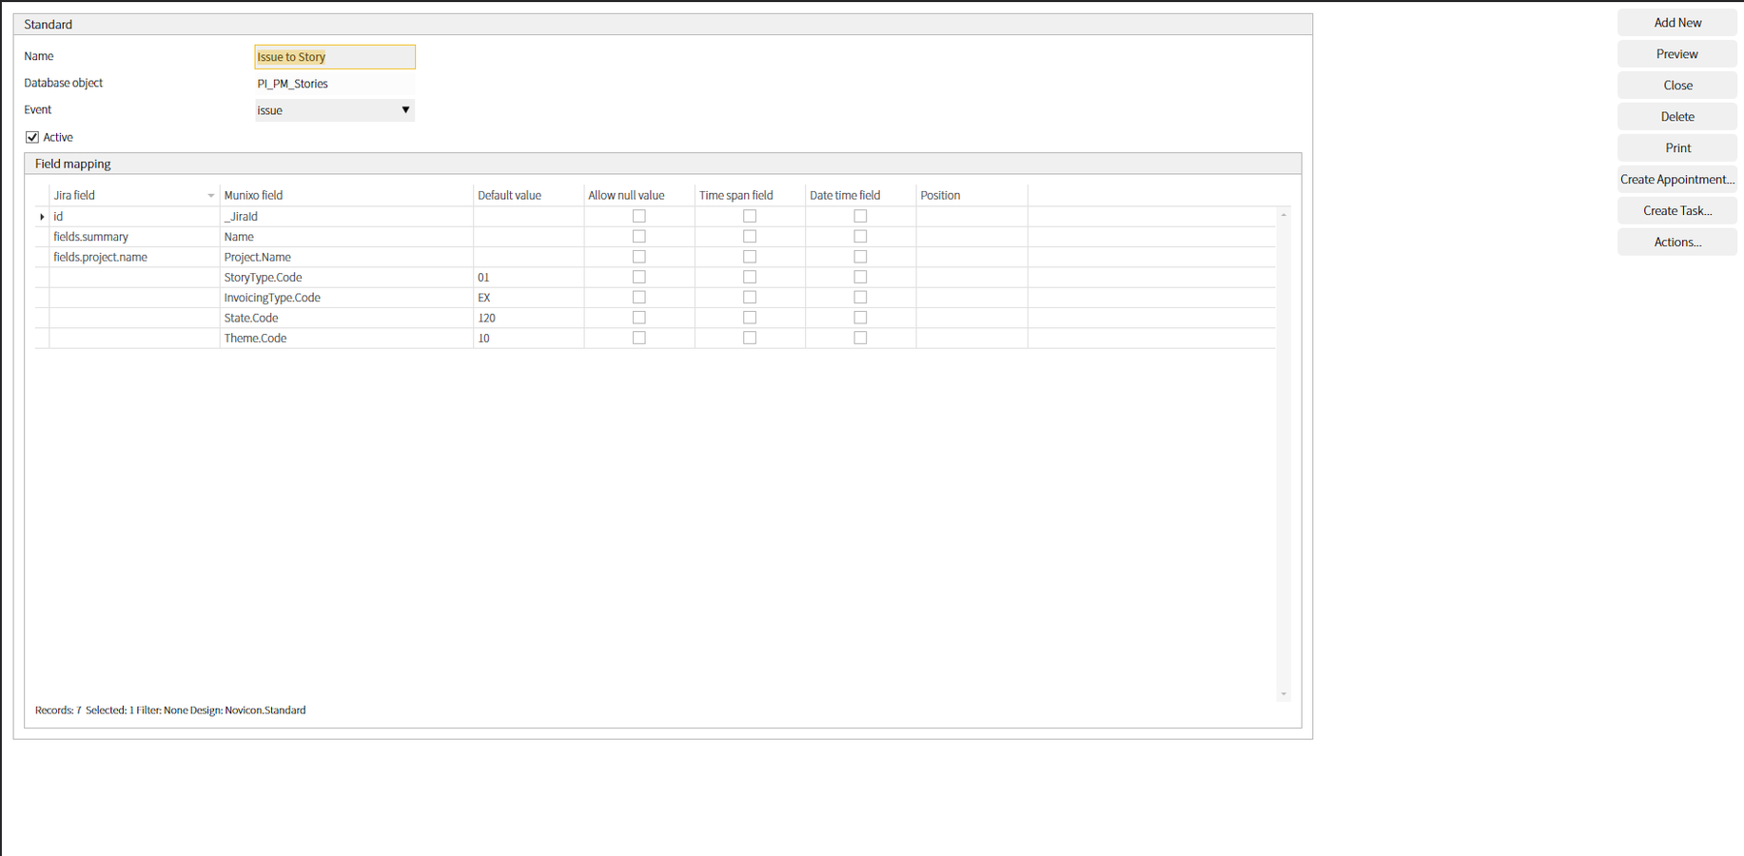Screen dimensions: 1744x856
Task: Sort by Munixo field column header
Action: click(x=346, y=195)
